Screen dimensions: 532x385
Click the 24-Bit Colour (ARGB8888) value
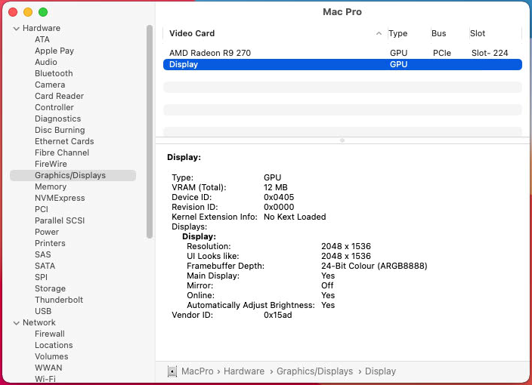[x=374, y=266]
